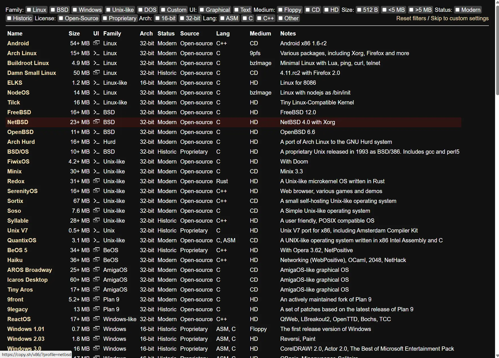Click the graphical icon in BeOS 5 row
This screenshot has width=499, height=358.
pos(96,250)
